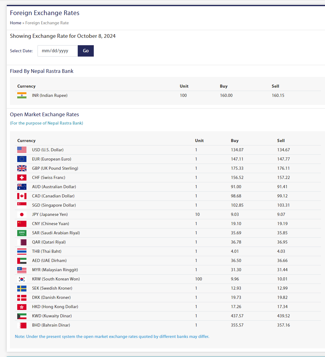
Task: Click the Australian flag next to AUD
Action: pos(22,187)
